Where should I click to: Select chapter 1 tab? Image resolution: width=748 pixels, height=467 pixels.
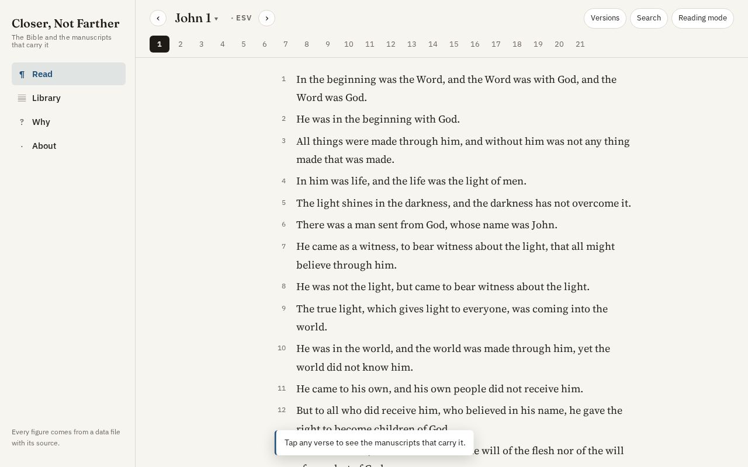click(160, 44)
